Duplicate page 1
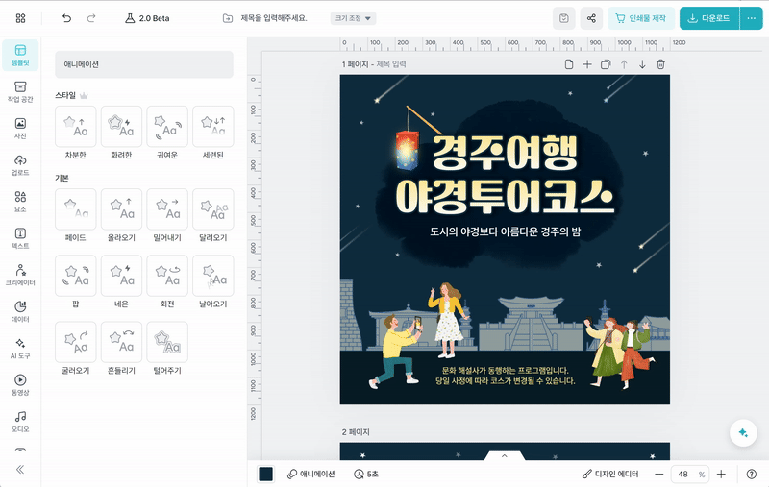Viewport: 769px width, 487px height. tap(606, 64)
